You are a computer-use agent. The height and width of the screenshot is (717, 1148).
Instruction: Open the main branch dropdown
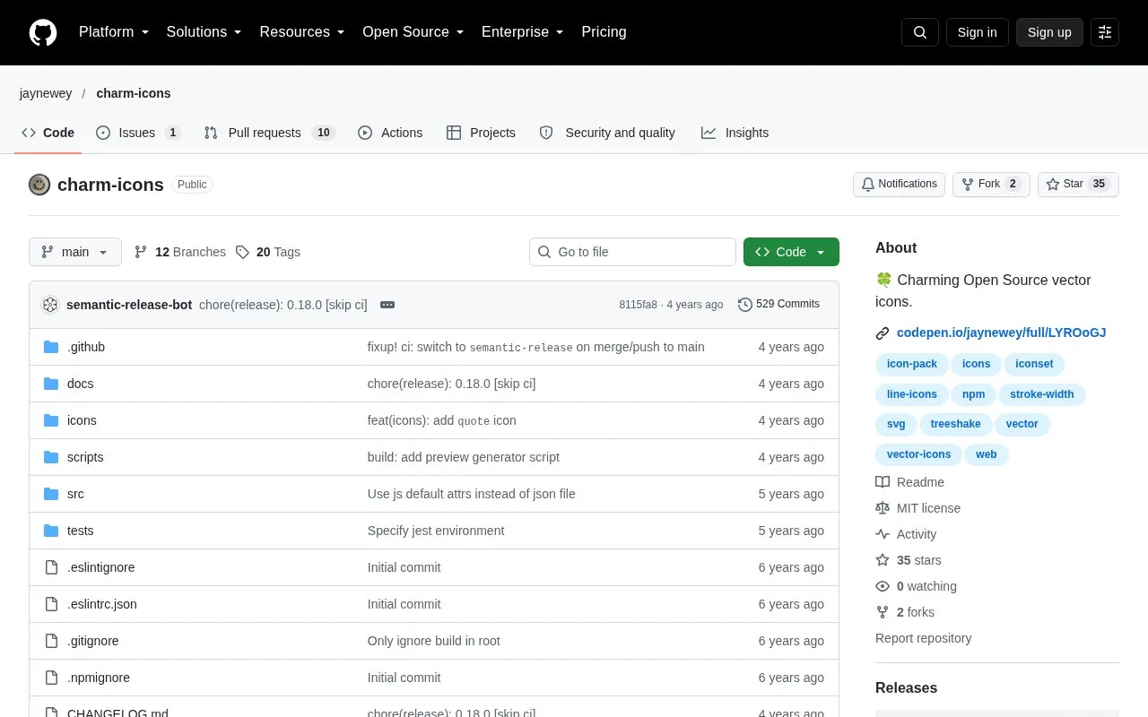click(x=75, y=252)
